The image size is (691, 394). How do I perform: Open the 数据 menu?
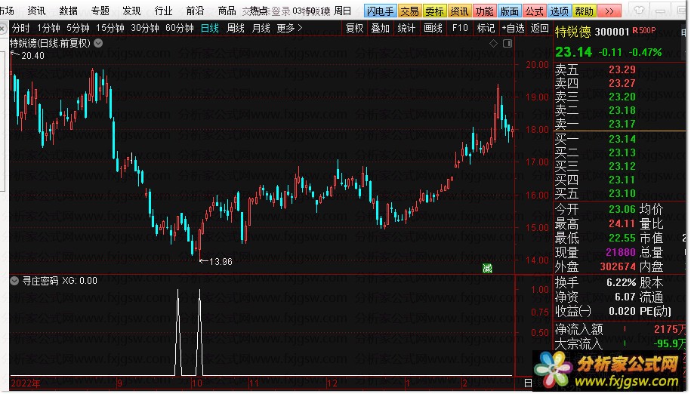point(68,11)
